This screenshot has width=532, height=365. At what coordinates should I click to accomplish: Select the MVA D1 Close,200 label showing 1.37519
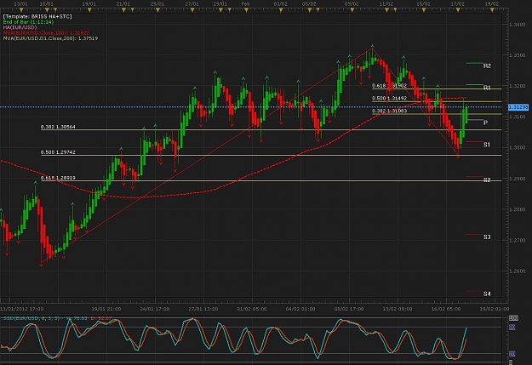[x=50, y=38]
